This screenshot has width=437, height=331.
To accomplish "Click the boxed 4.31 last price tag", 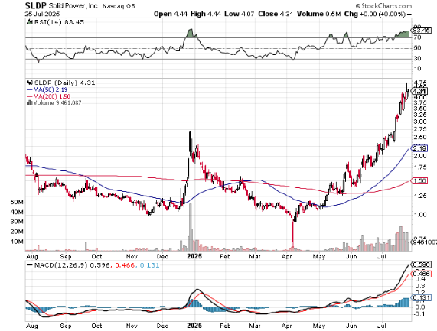I will coord(420,91).
